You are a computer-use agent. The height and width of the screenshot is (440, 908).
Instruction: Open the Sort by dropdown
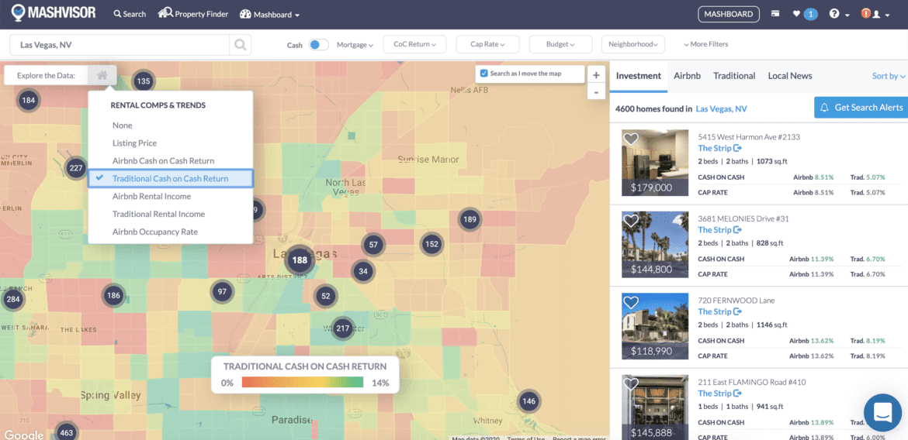pyautogui.click(x=889, y=76)
